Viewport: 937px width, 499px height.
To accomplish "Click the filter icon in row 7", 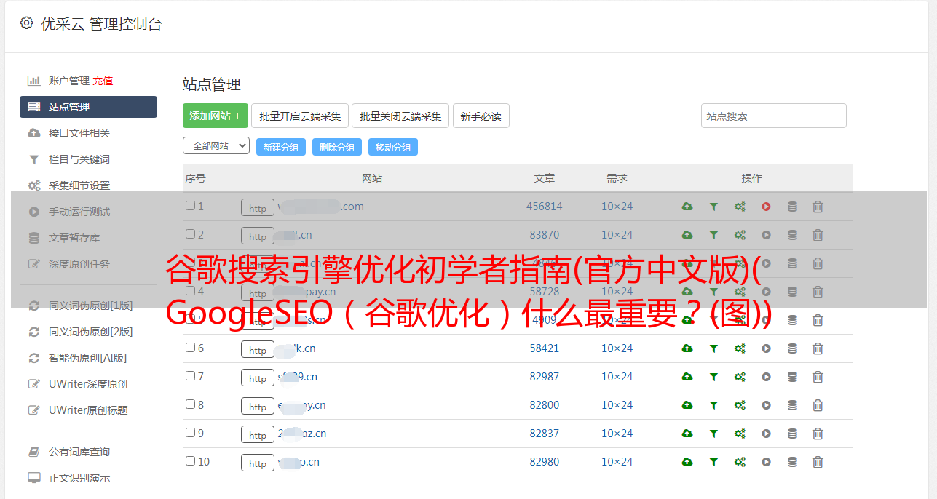I will 713,377.
